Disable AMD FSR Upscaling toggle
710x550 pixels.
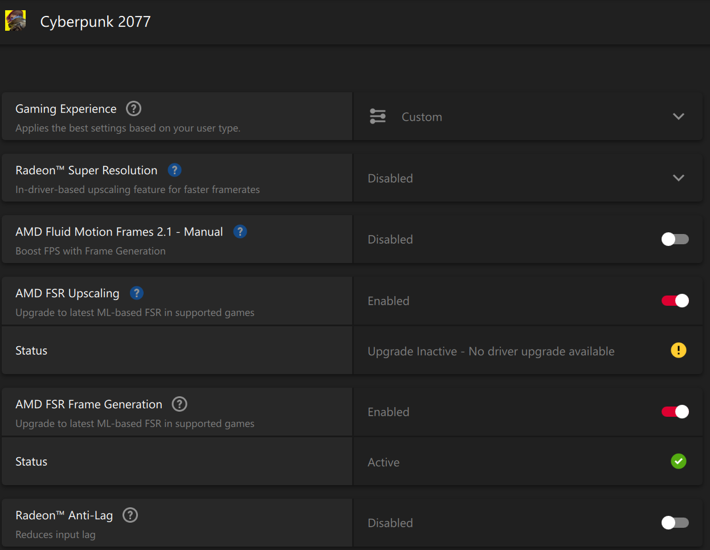(x=675, y=301)
